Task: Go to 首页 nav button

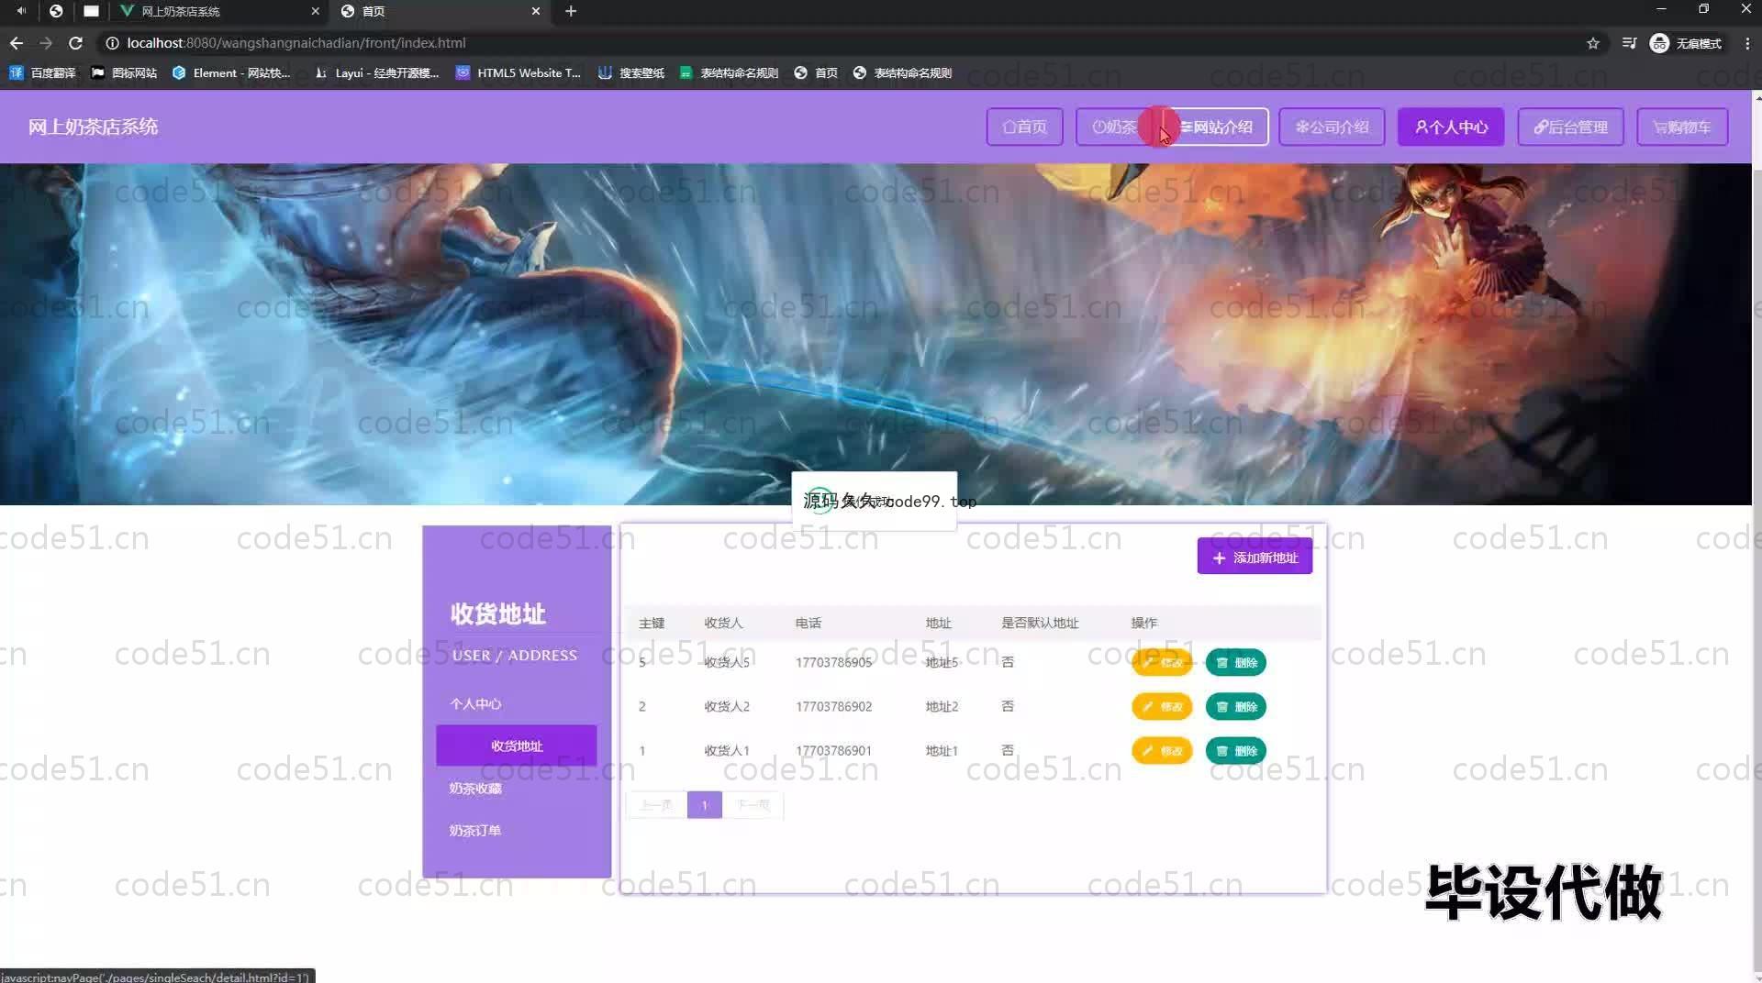Action: coord(1024,127)
